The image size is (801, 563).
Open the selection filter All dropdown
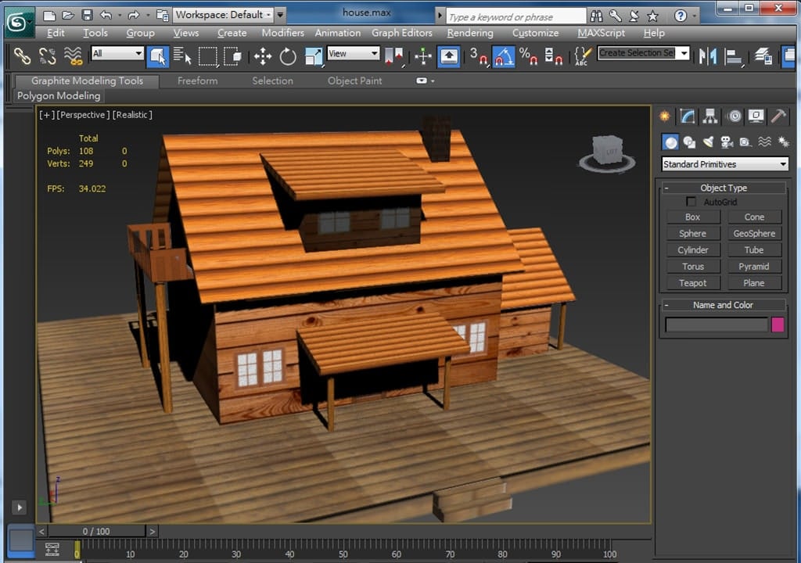117,53
